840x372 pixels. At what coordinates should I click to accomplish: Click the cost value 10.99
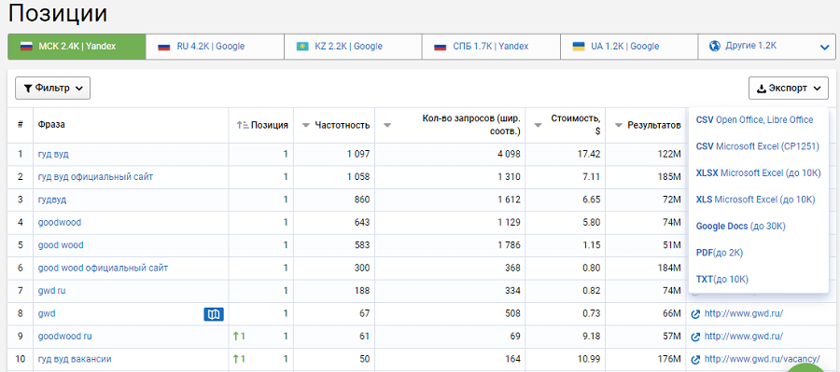(590, 359)
